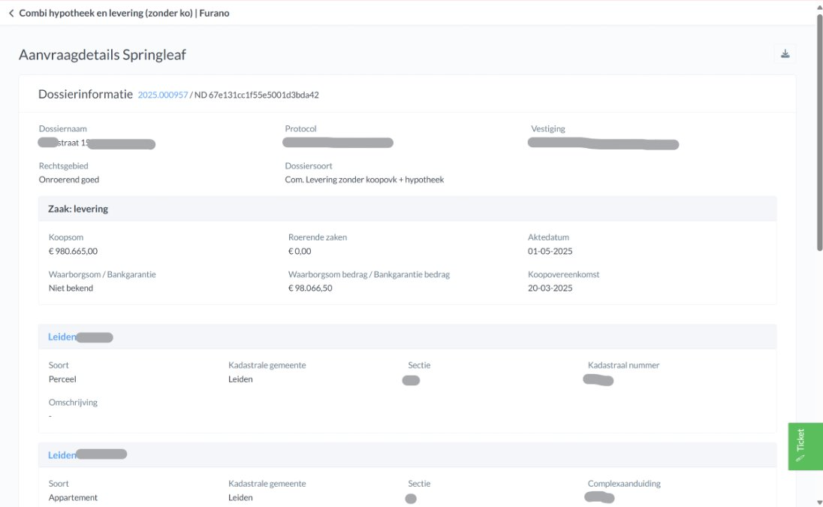Click the scrollbar down arrow
The image size is (823, 507).
(x=818, y=501)
